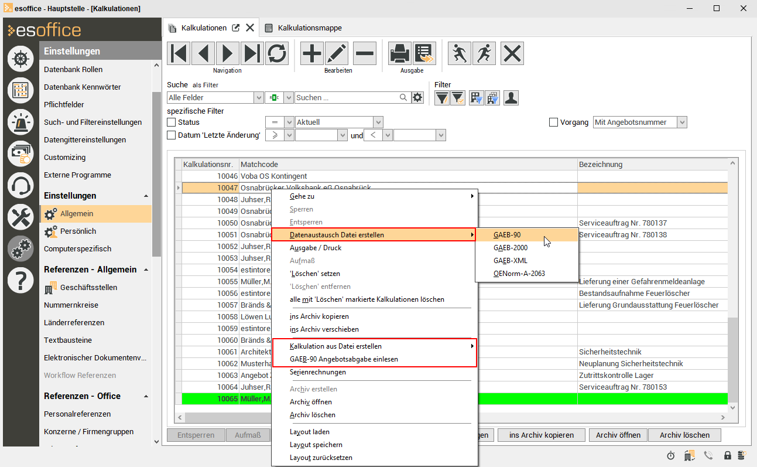757x467 pixels.
Task: Choose Ausgabe / Druck menu entry
Action: pyautogui.click(x=375, y=248)
